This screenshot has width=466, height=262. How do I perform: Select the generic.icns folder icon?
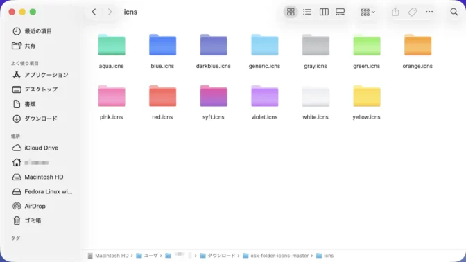click(x=265, y=45)
